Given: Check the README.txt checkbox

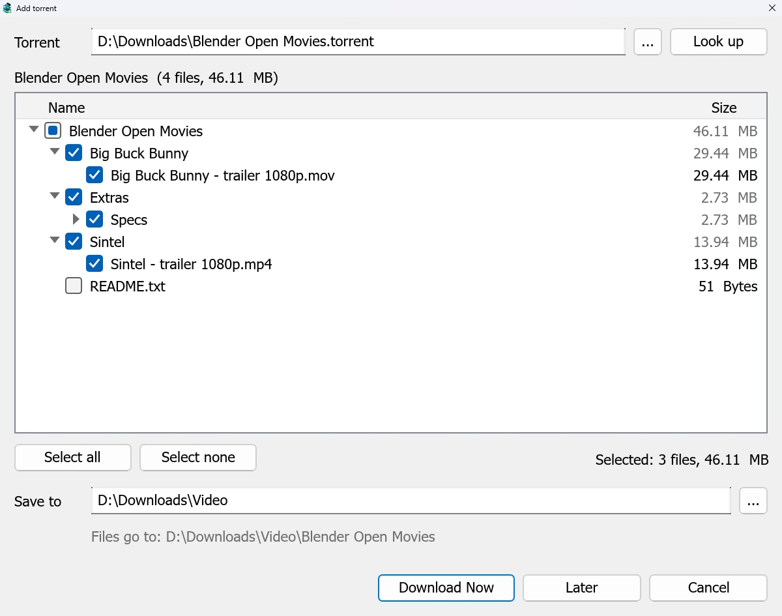Looking at the screenshot, I should (x=74, y=286).
